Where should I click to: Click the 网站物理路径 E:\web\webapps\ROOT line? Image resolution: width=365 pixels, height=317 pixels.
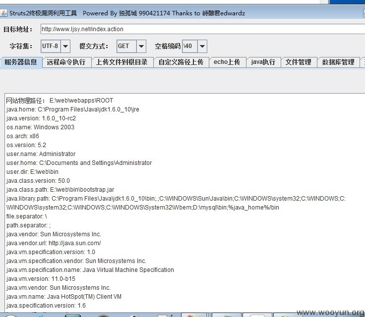pyautogui.click(x=60, y=101)
